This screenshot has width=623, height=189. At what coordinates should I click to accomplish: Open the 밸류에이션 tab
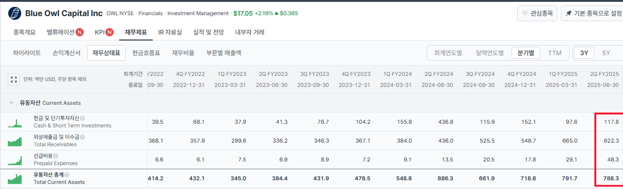[x=64, y=32]
